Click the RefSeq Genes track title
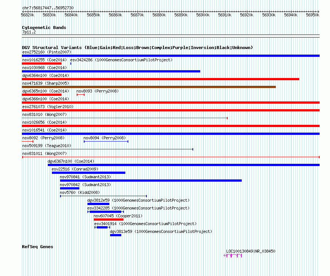The width and height of the screenshot is (330, 276). (x=37, y=247)
